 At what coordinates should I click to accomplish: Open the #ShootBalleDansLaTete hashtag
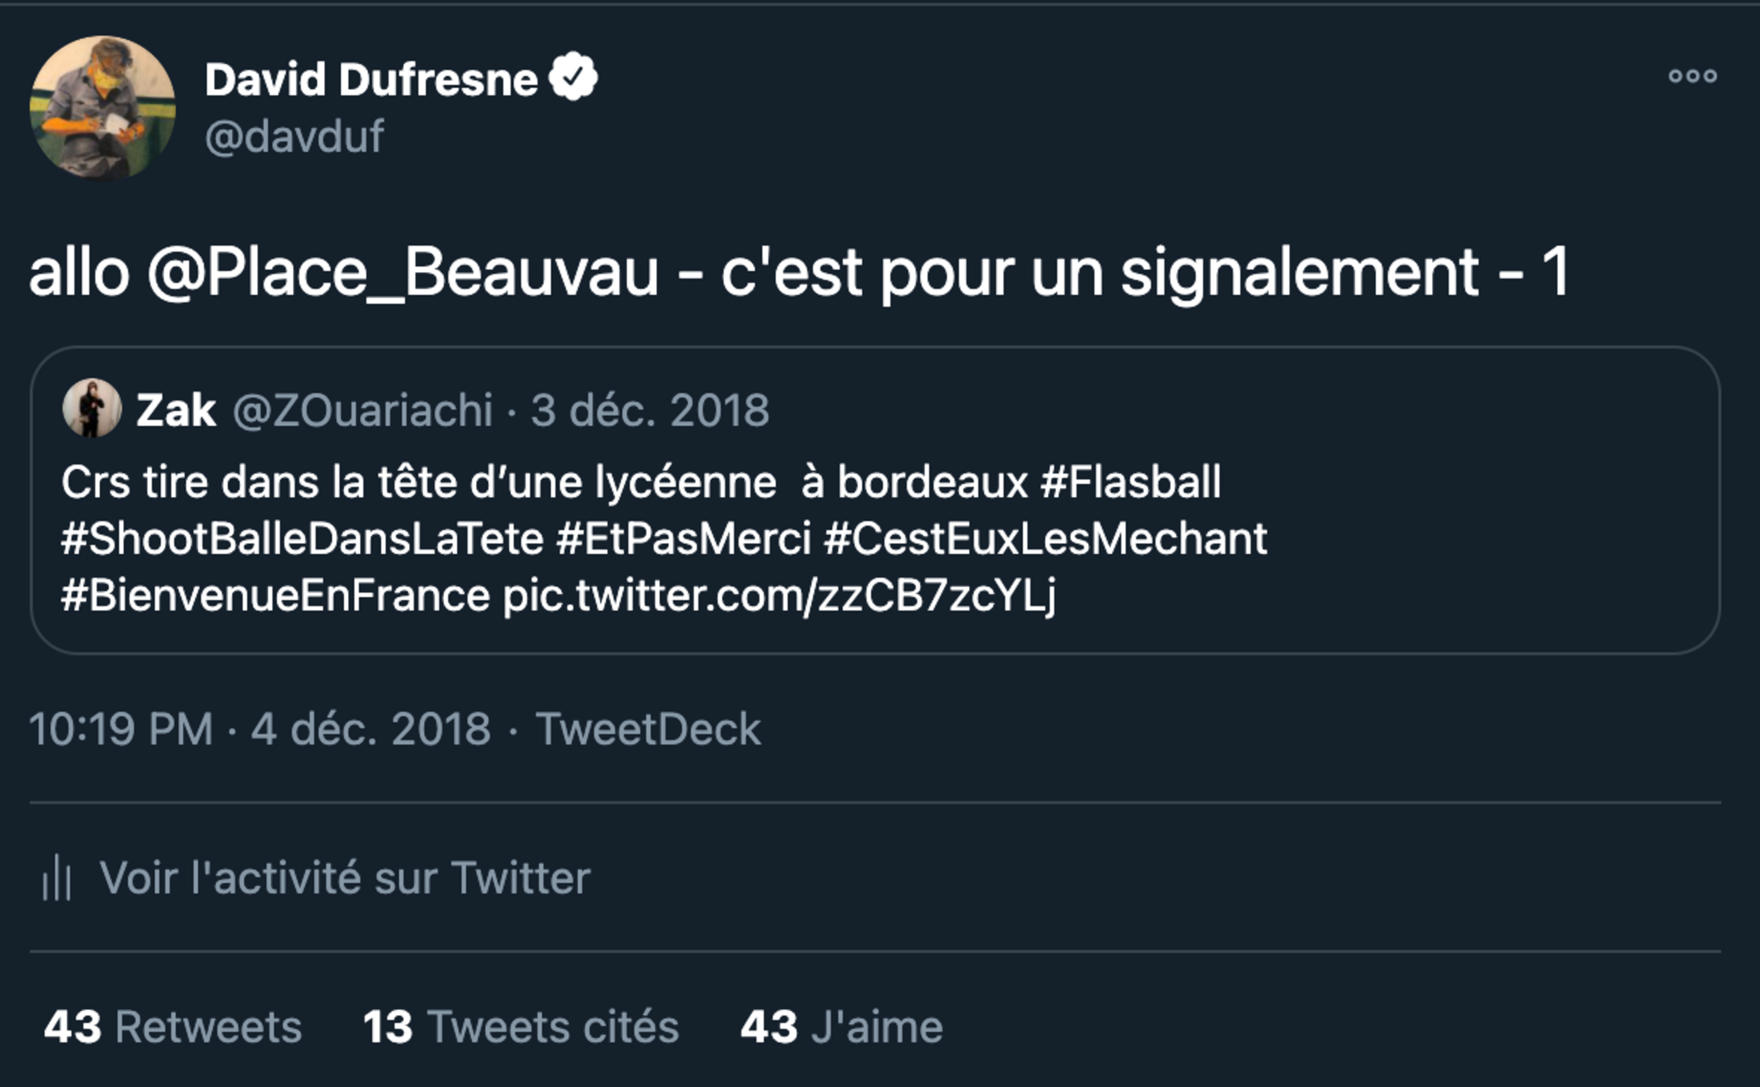click(x=302, y=538)
